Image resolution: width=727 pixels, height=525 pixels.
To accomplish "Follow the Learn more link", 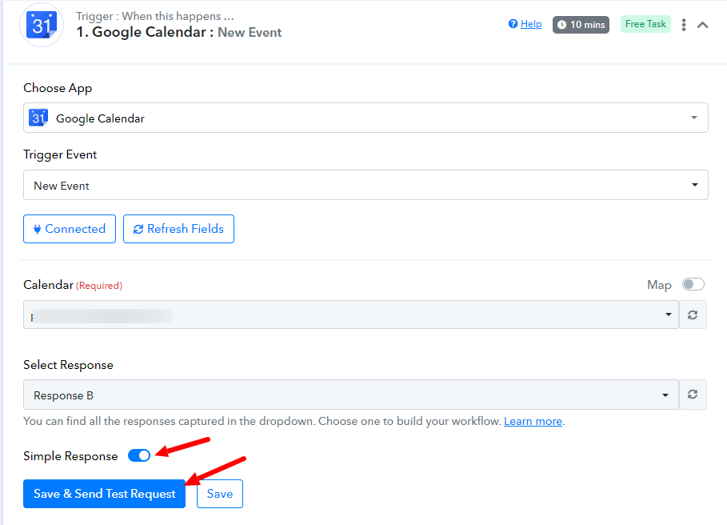I will [x=533, y=421].
